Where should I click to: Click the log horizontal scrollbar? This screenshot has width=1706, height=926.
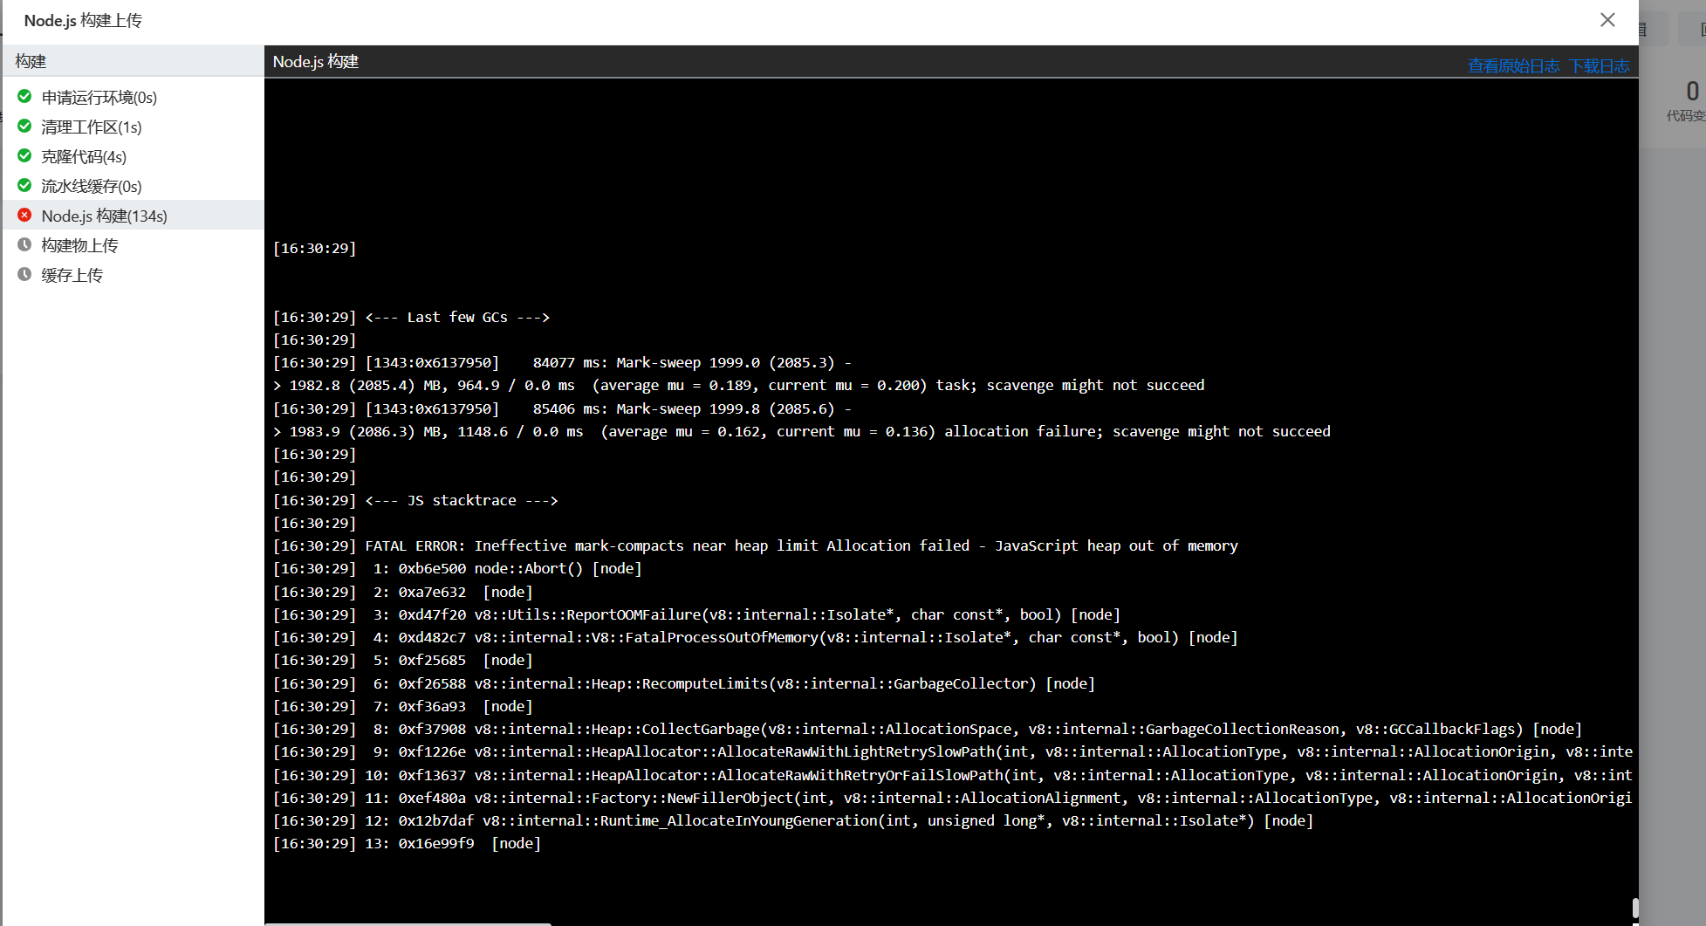[408, 923]
